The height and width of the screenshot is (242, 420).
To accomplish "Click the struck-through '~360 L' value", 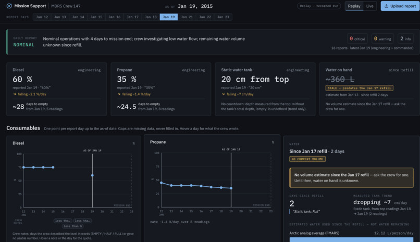I will (340, 79).
